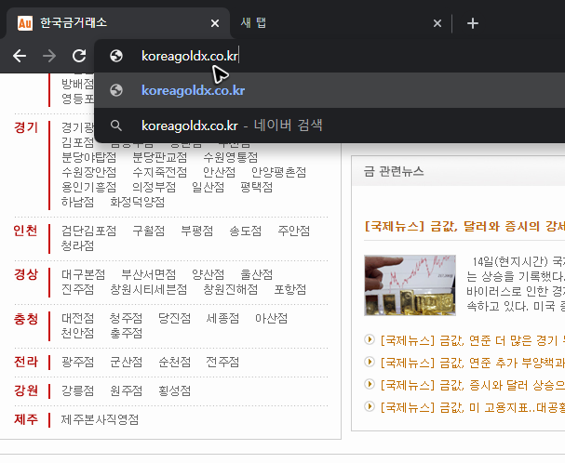Open news item 금값, 미 고용지표..대공황
This screenshot has height=463, width=565.
click(x=473, y=407)
